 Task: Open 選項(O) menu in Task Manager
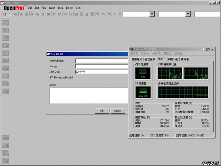145,53
